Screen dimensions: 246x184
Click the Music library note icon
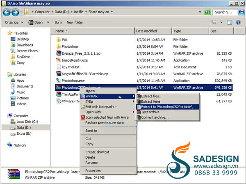point(13,92)
